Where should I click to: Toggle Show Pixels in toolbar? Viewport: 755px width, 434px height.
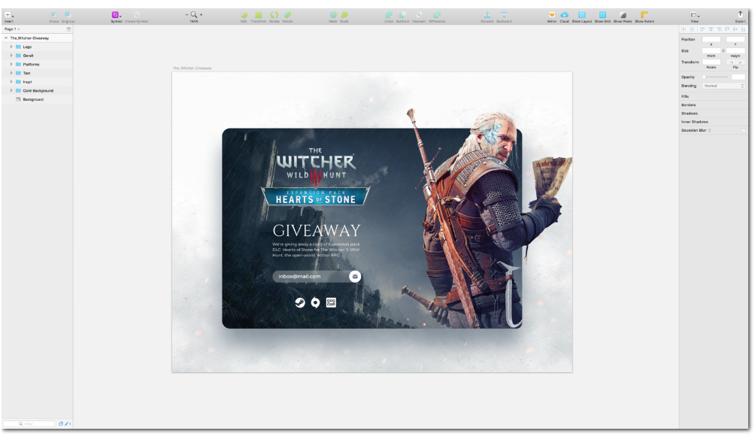[x=623, y=15]
